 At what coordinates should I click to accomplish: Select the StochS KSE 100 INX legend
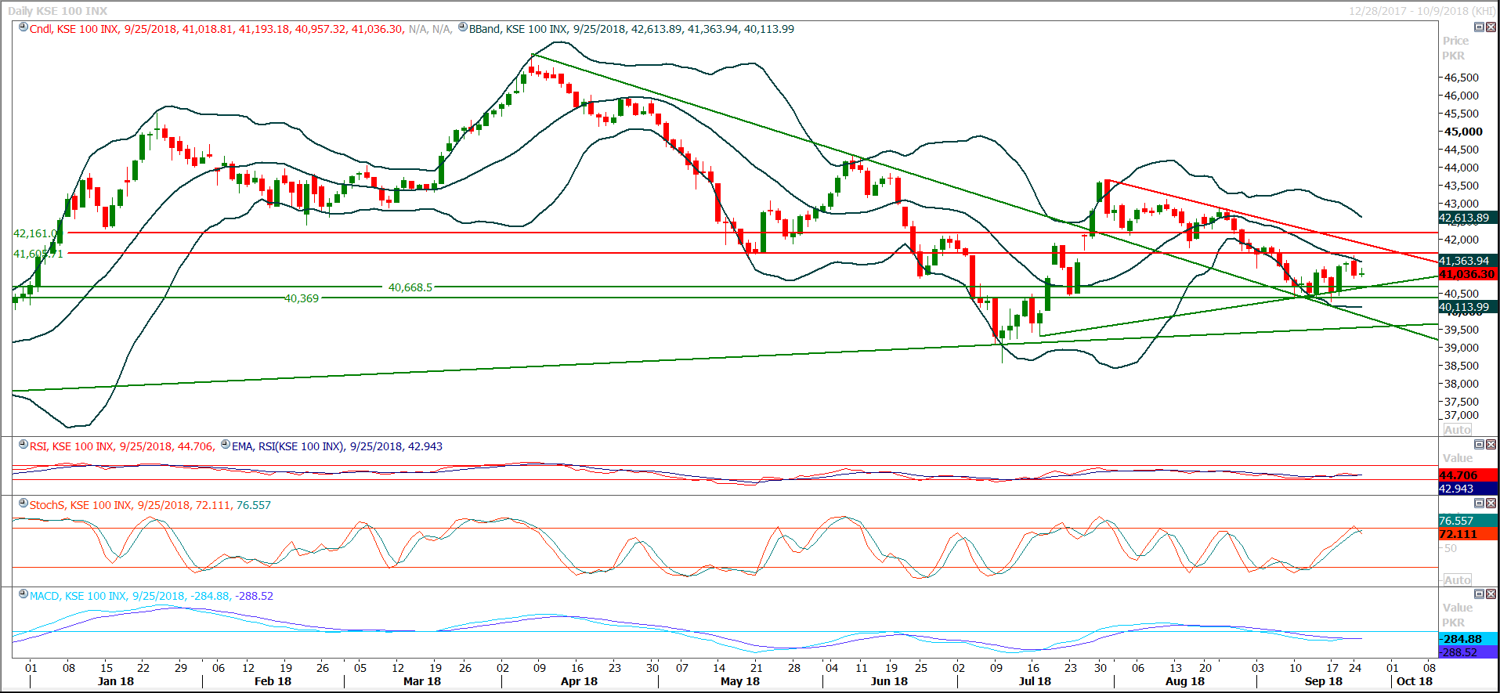150,505
